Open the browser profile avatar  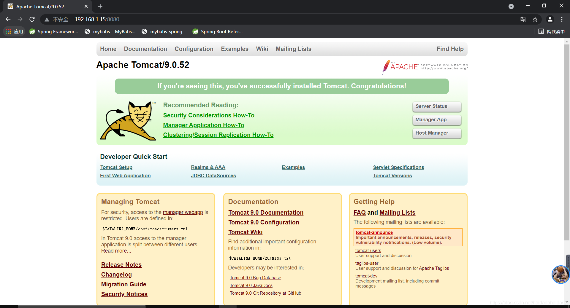click(x=550, y=19)
